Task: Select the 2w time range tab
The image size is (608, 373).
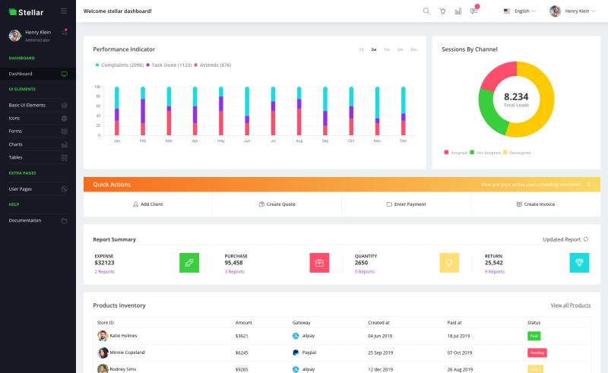Action: tap(374, 49)
